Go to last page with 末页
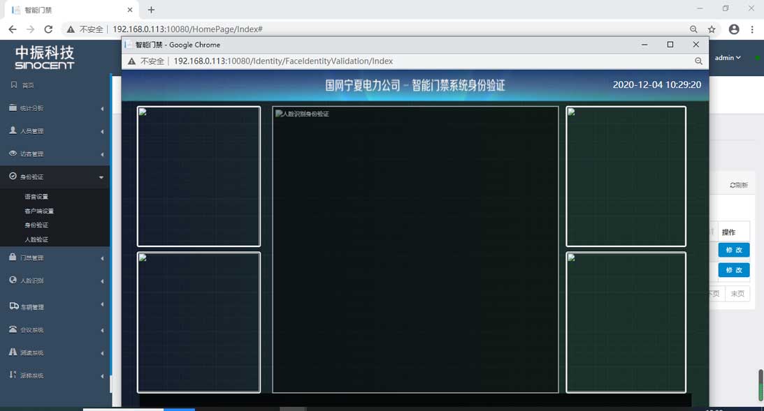The image size is (764, 411). click(737, 294)
